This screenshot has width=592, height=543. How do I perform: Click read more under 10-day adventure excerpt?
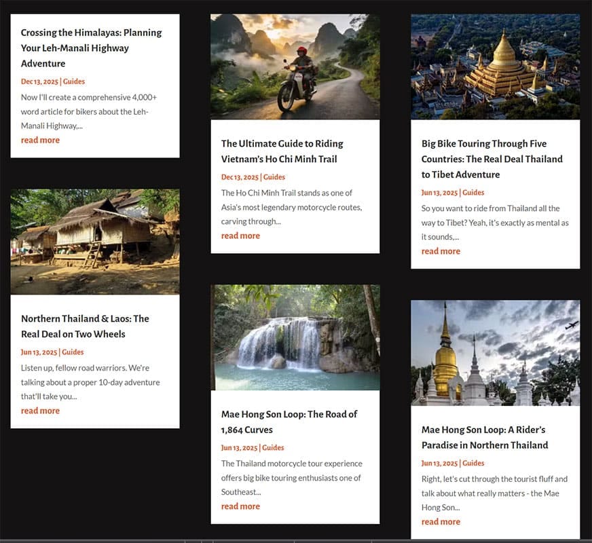pos(41,411)
